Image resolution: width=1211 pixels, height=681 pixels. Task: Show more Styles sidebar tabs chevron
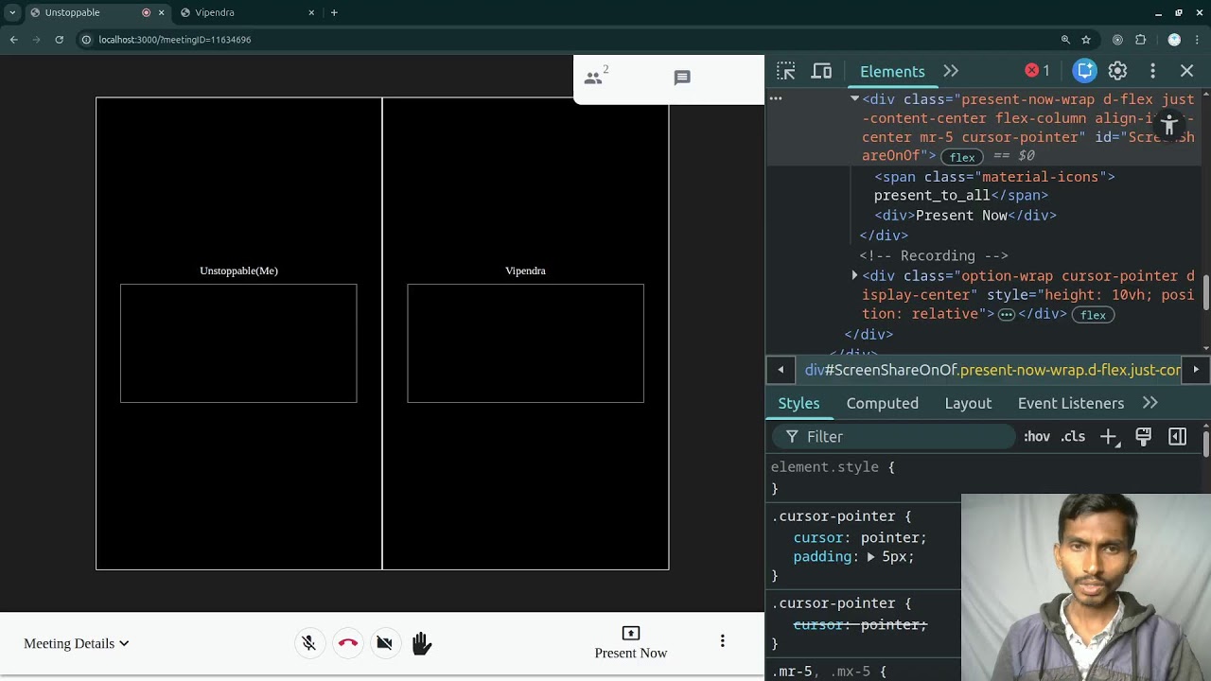coord(1150,403)
